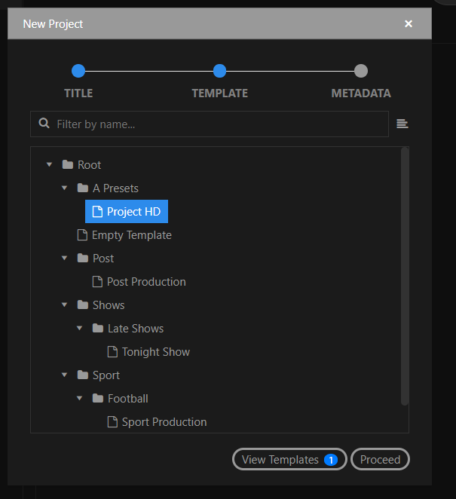456x499 pixels.
Task: Open View Templates button
Action: pos(289,459)
